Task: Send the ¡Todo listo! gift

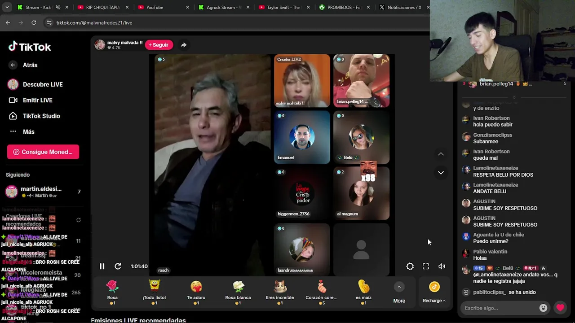Action: click(x=154, y=292)
